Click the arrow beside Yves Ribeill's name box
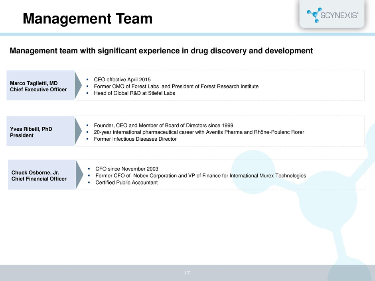 pyautogui.click(x=79, y=131)
